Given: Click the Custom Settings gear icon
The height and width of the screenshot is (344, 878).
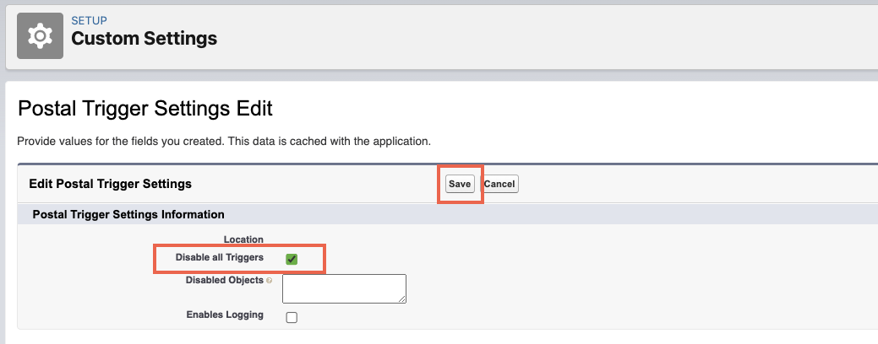Looking at the screenshot, I should point(40,35).
